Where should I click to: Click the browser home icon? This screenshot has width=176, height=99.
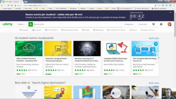[x=12, y=5]
